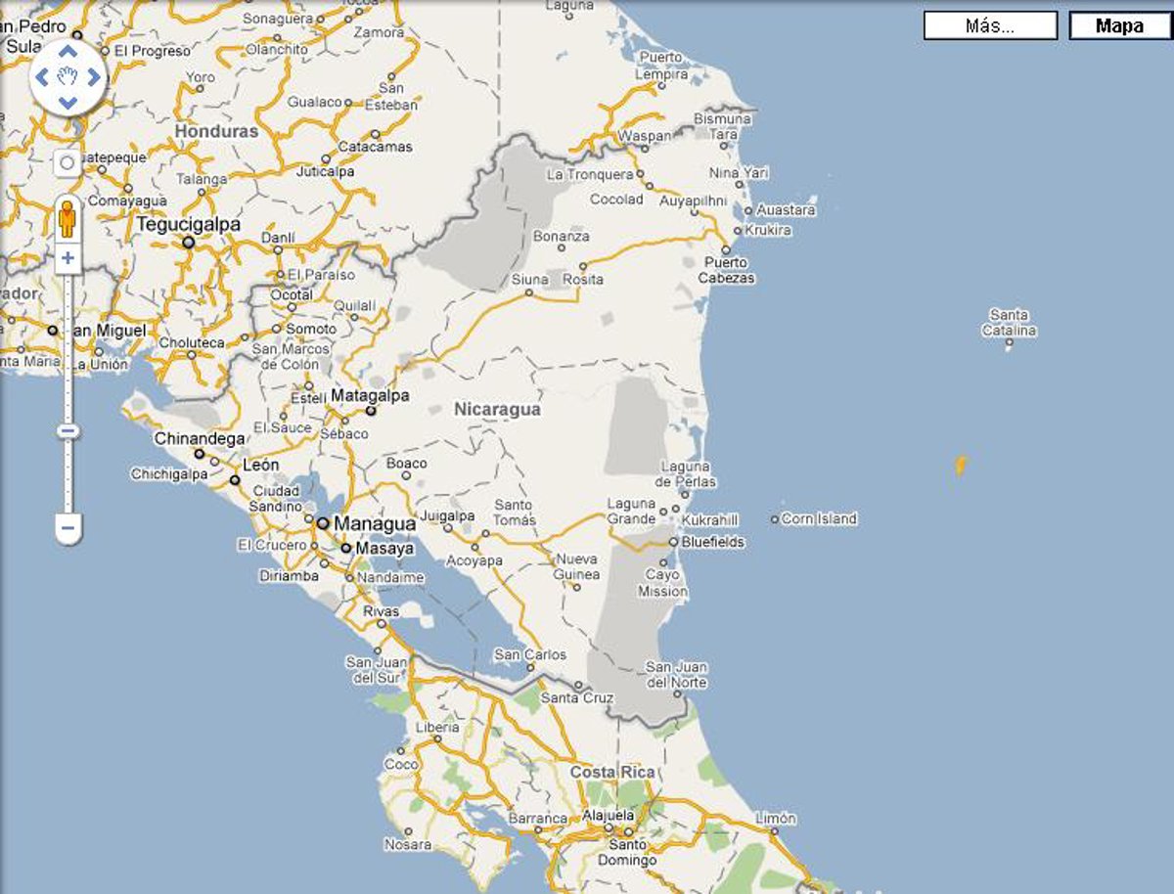Open the Más... options menu
The image size is (1174, 894).
(x=990, y=25)
